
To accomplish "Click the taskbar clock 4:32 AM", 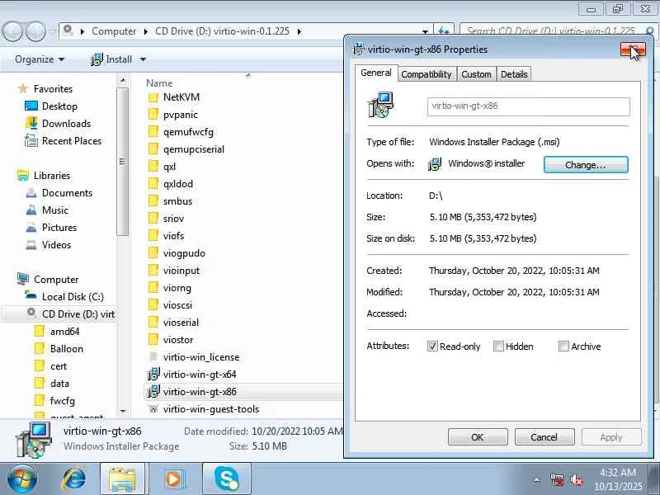I will click(618, 472).
